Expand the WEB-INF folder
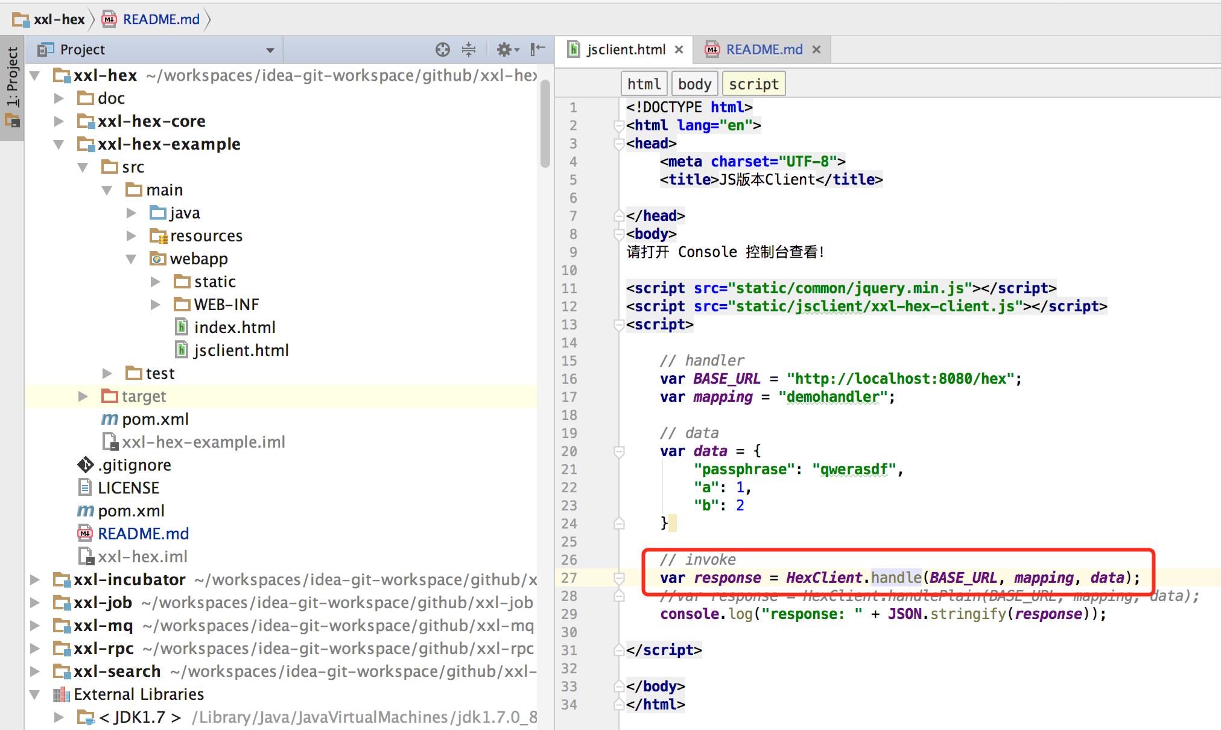 [155, 305]
